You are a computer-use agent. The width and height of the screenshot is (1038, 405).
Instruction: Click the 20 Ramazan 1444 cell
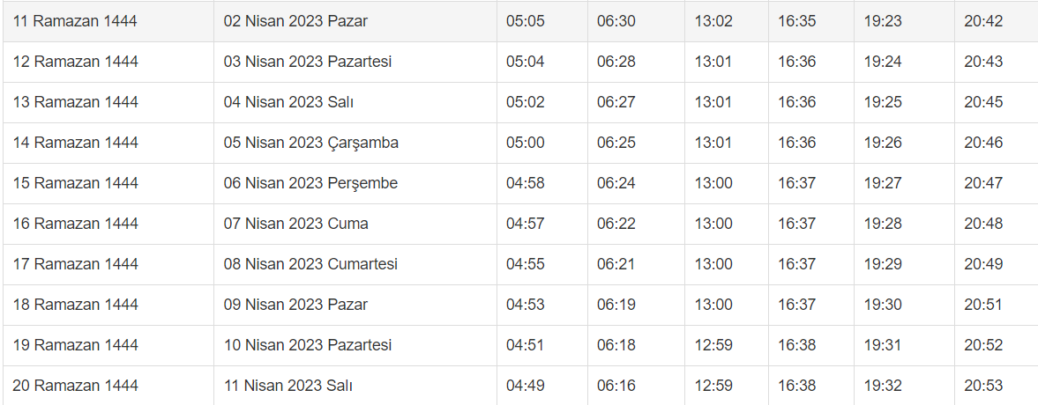pos(76,386)
